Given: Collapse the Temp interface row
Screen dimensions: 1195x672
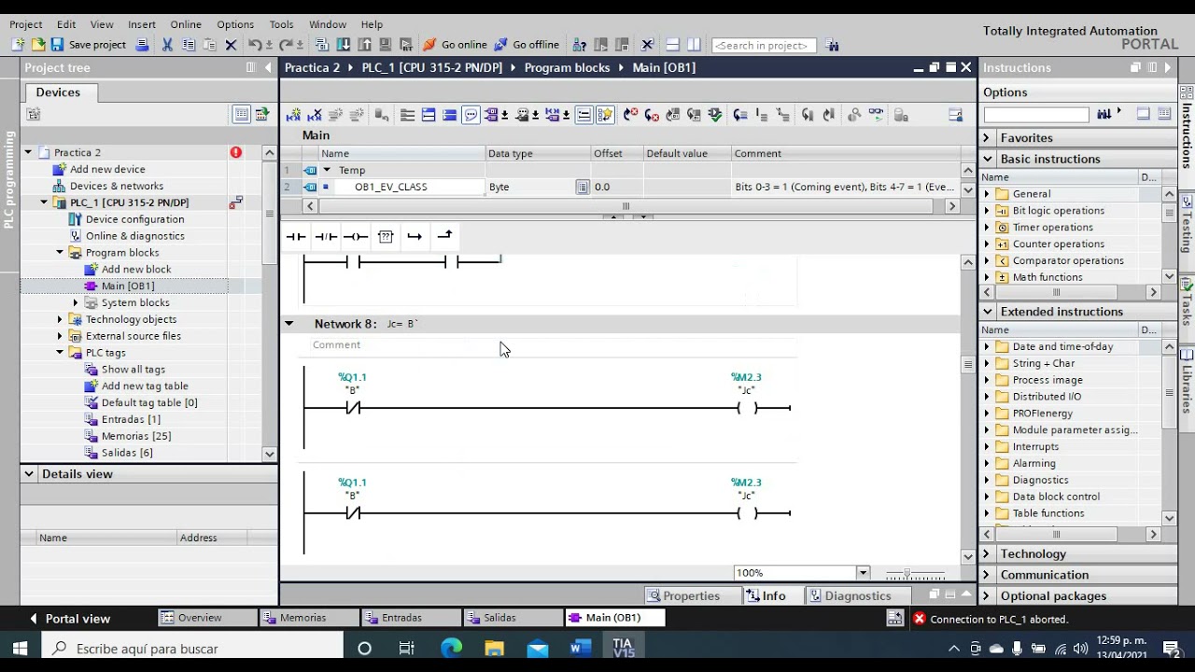Looking at the screenshot, I should 327,170.
